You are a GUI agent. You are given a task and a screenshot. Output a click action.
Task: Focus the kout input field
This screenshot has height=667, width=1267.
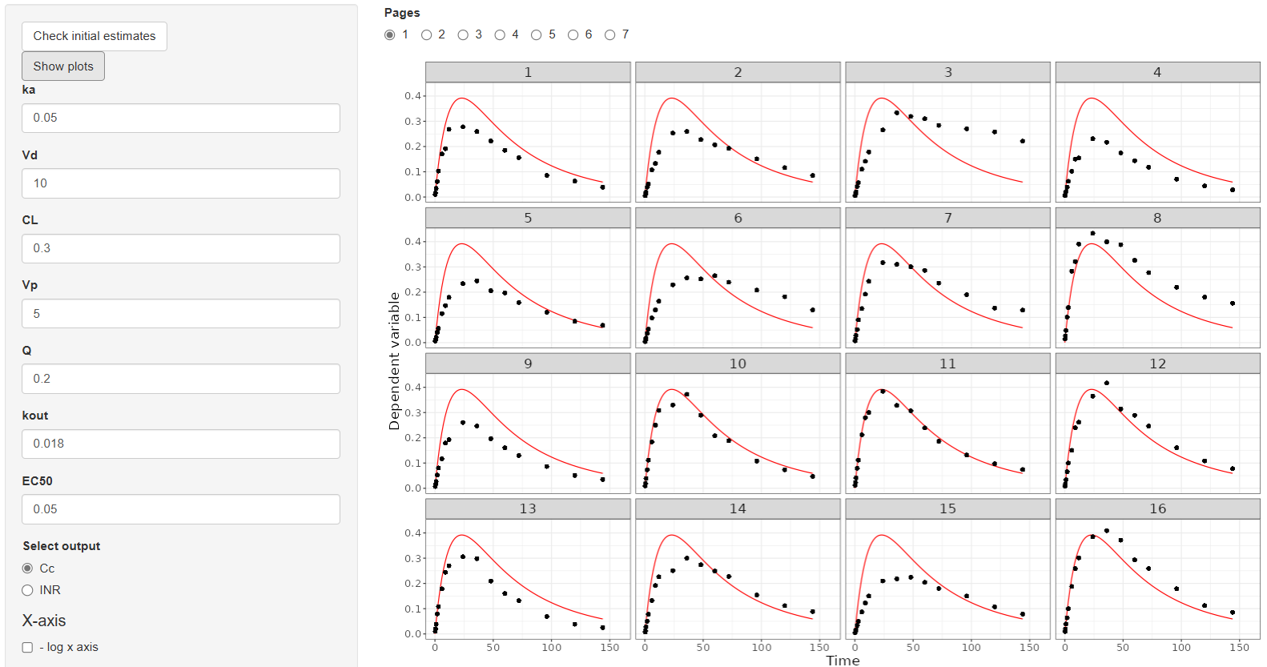coord(180,444)
